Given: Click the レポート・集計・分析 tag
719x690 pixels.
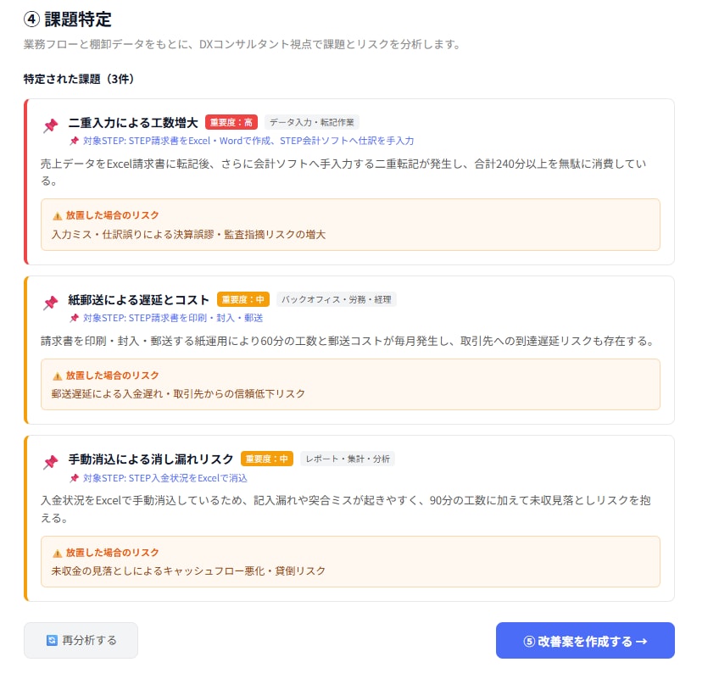Looking at the screenshot, I should click(348, 459).
